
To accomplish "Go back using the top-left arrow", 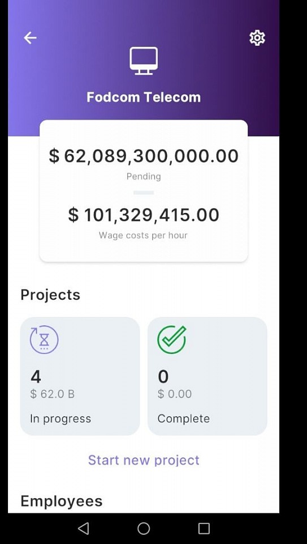I will 30,37.
